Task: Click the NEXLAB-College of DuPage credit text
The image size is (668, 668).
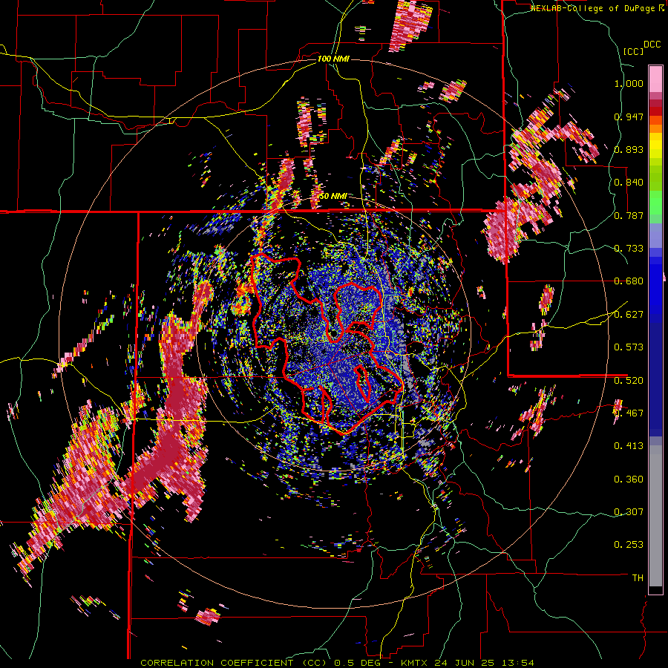Action: coord(592,8)
